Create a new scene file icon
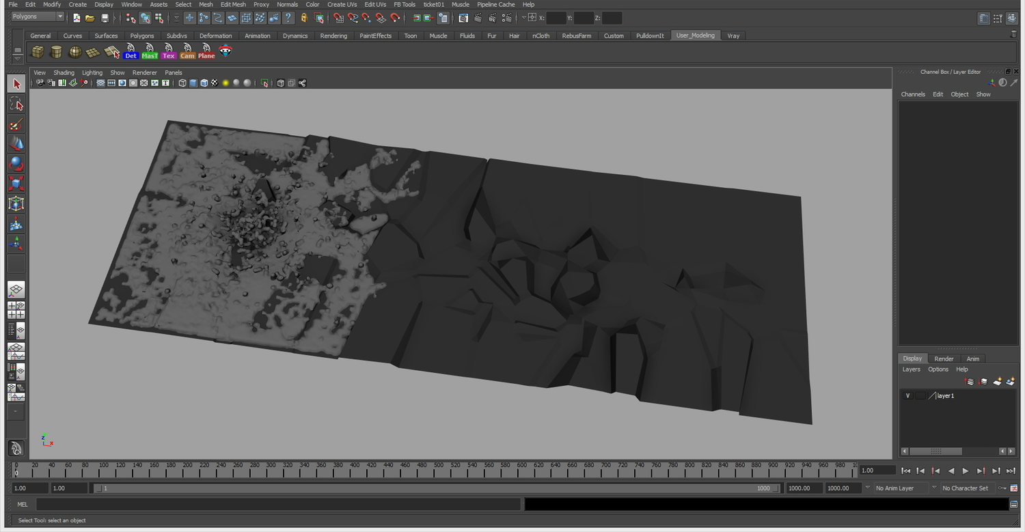The width and height of the screenshot is (1025, 532). click(x=77, y=18)
